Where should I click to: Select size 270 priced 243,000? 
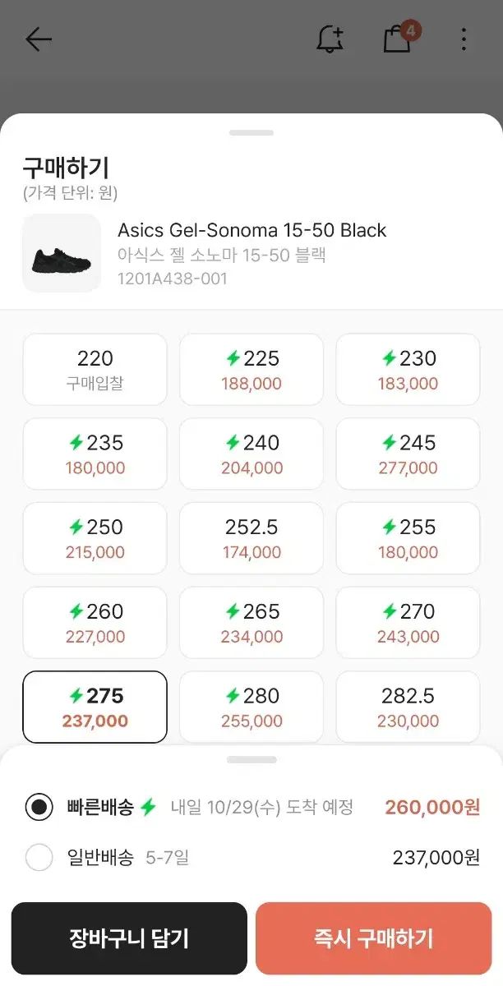click(x=408, y=623)
